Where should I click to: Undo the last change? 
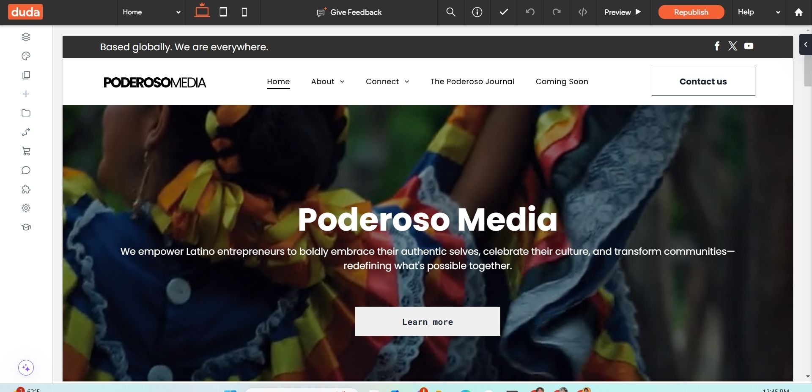(530, 12)
